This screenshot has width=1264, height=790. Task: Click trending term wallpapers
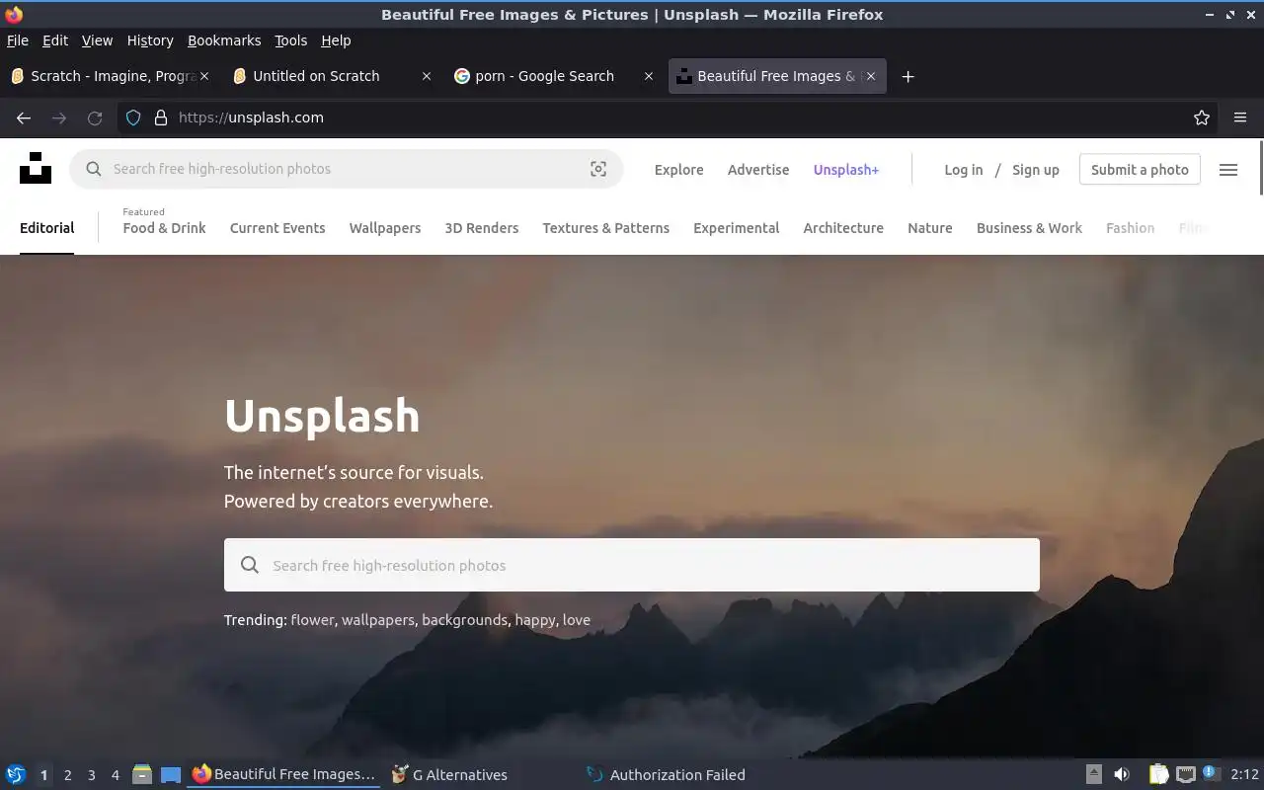(378, 620)
